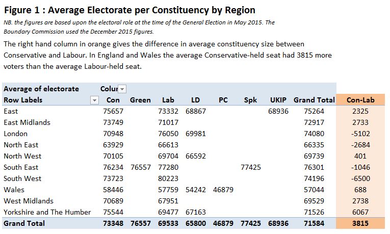Select the Grand Total row label

pyautogui.click(x=24, y=223)
